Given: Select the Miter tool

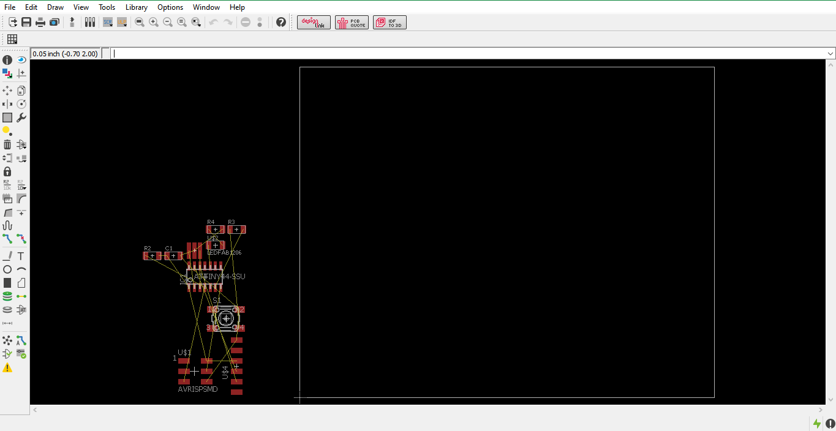Looking at the screenshot, I should coord(21,198).
